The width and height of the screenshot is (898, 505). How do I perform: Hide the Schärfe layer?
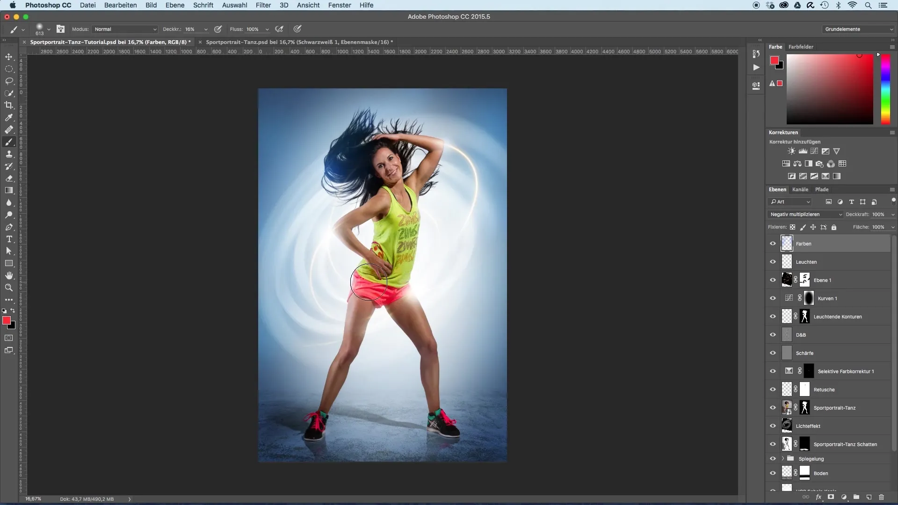point(773,353)
